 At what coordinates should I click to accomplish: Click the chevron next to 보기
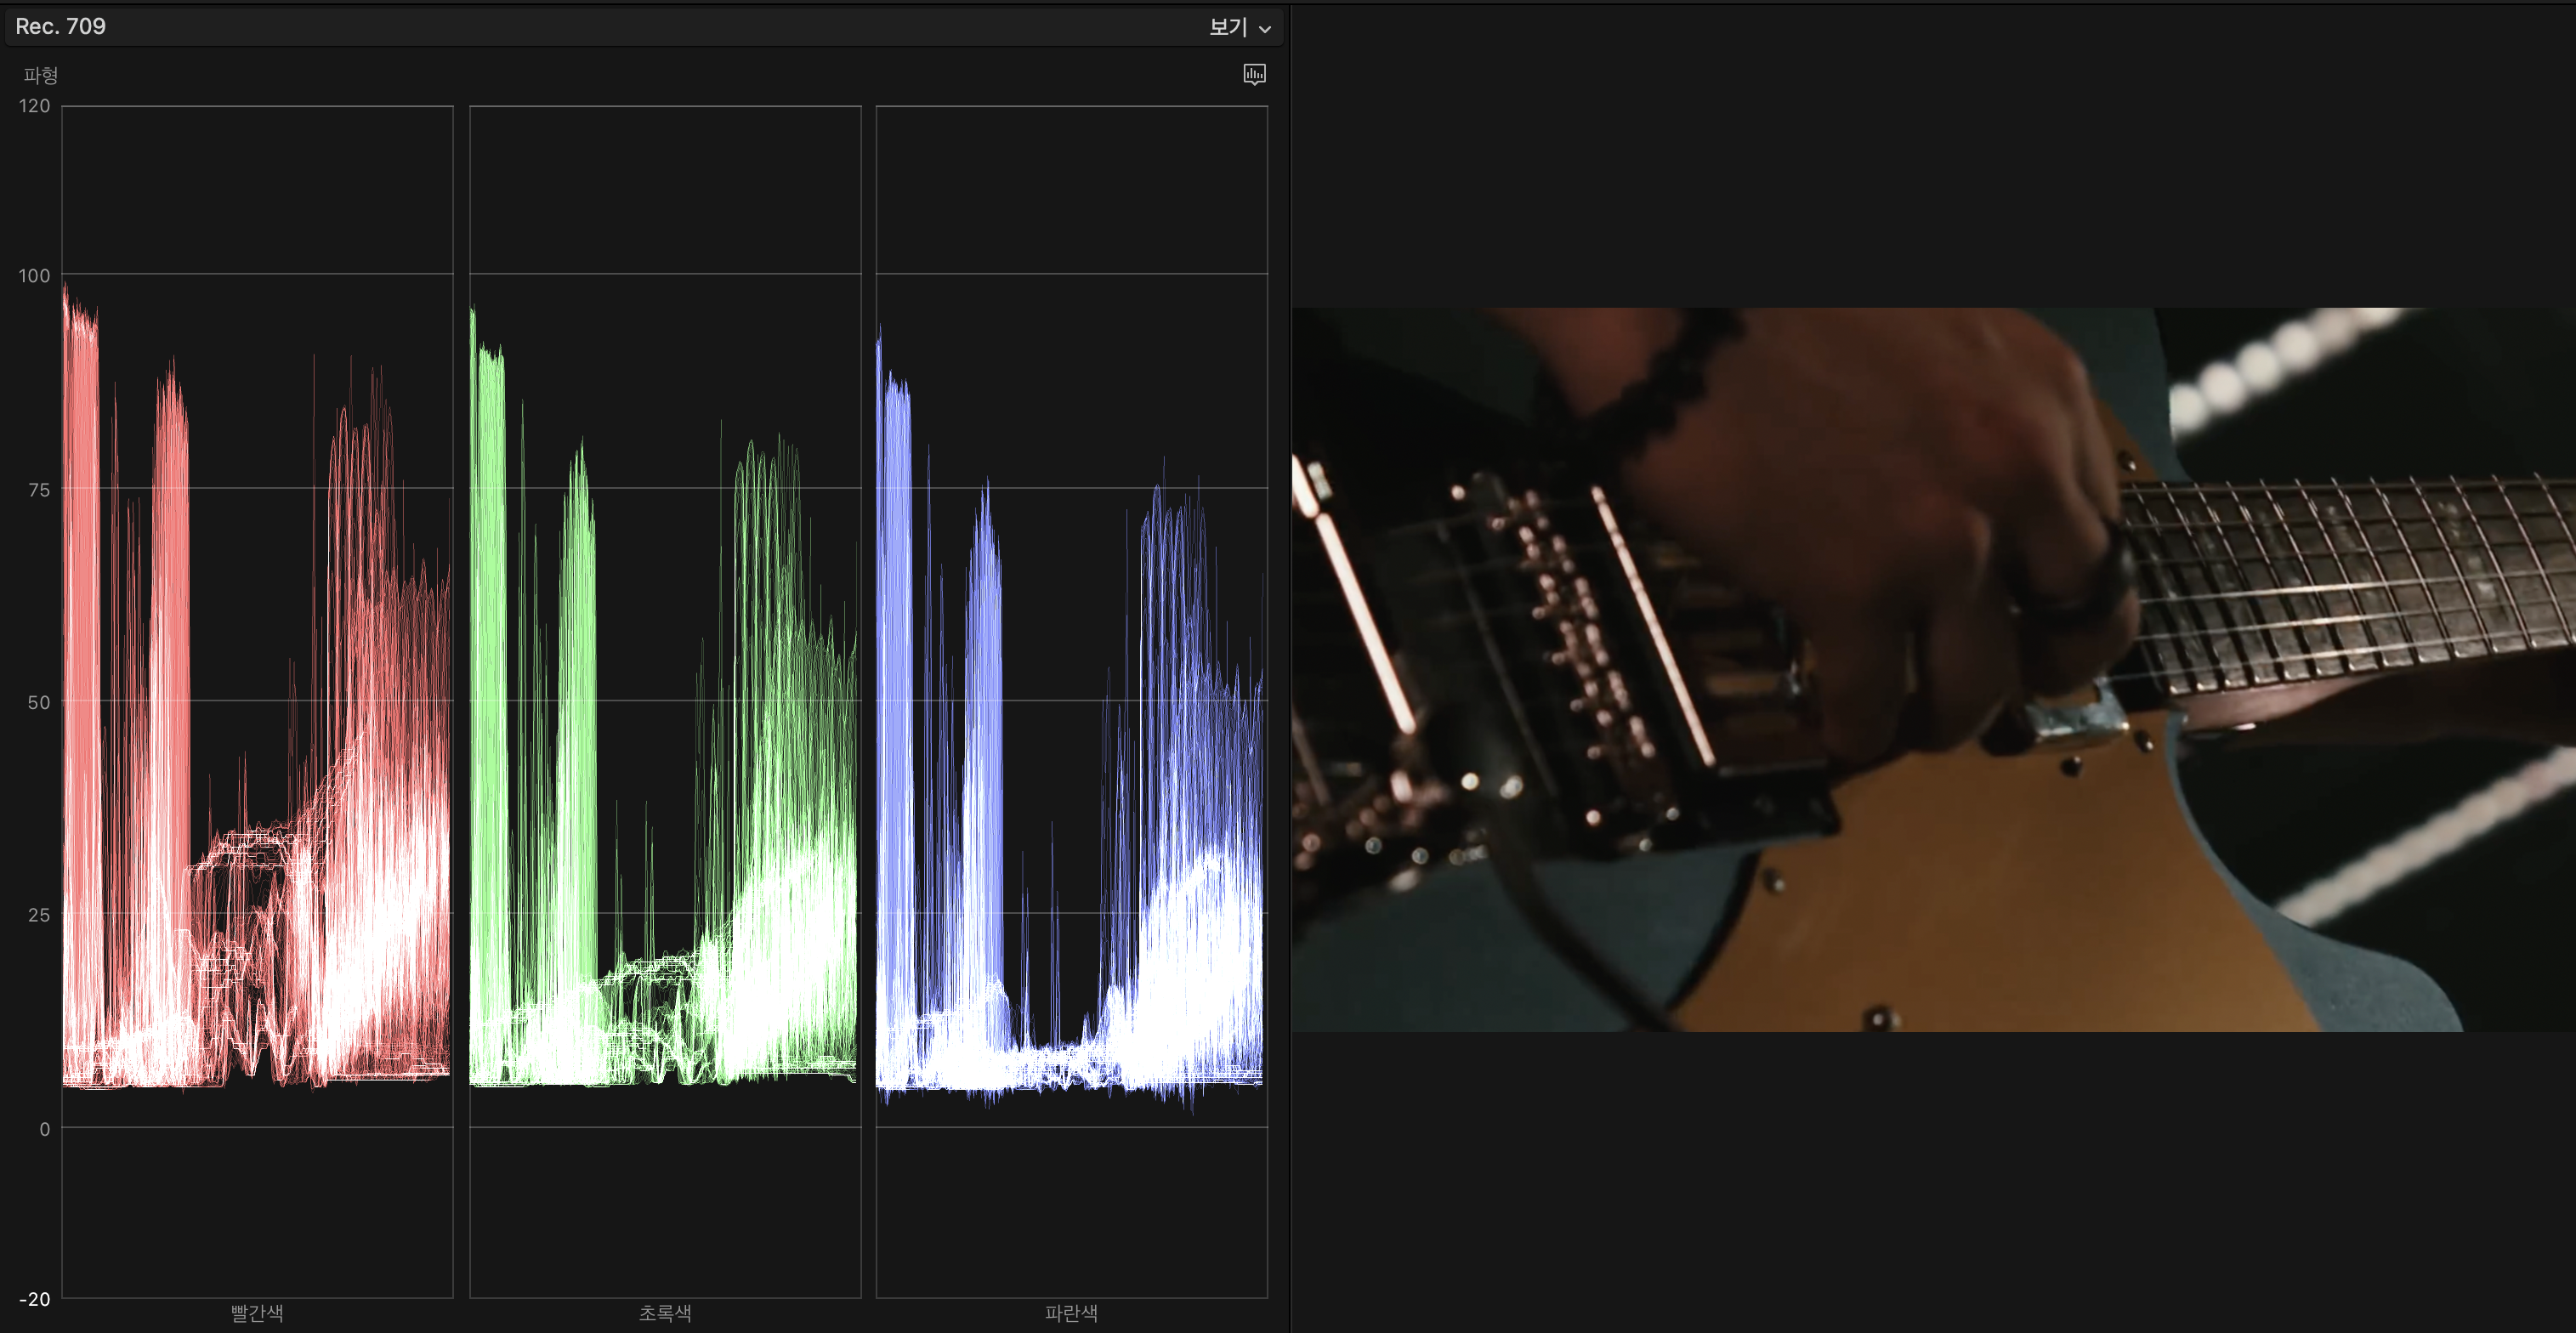(1265, 29)
